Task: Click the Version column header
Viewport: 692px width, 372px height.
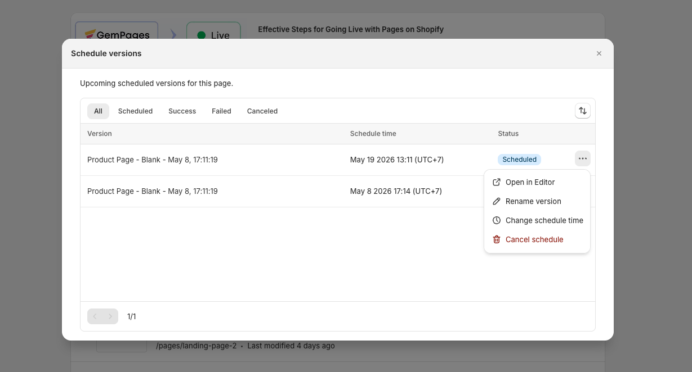Action: pyautogui.click(x=100, y=134)
